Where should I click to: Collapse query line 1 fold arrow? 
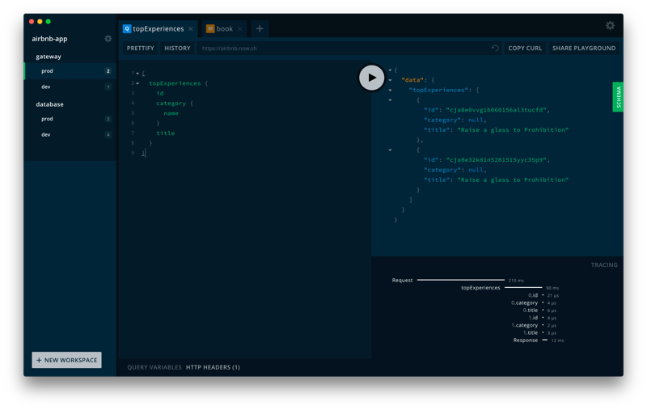[137, 74]
